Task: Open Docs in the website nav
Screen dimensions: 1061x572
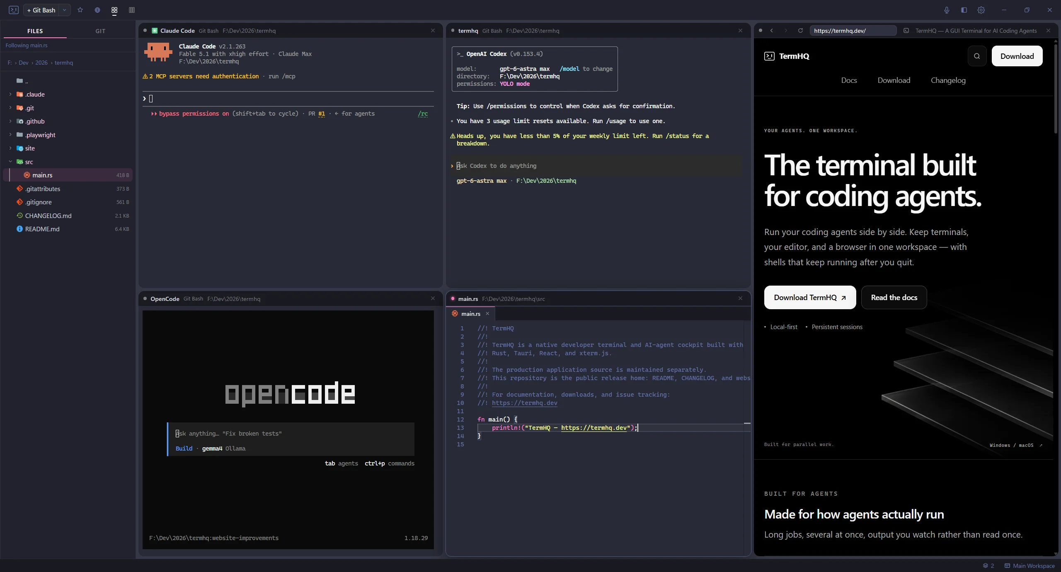Action: tap(849, 80)
